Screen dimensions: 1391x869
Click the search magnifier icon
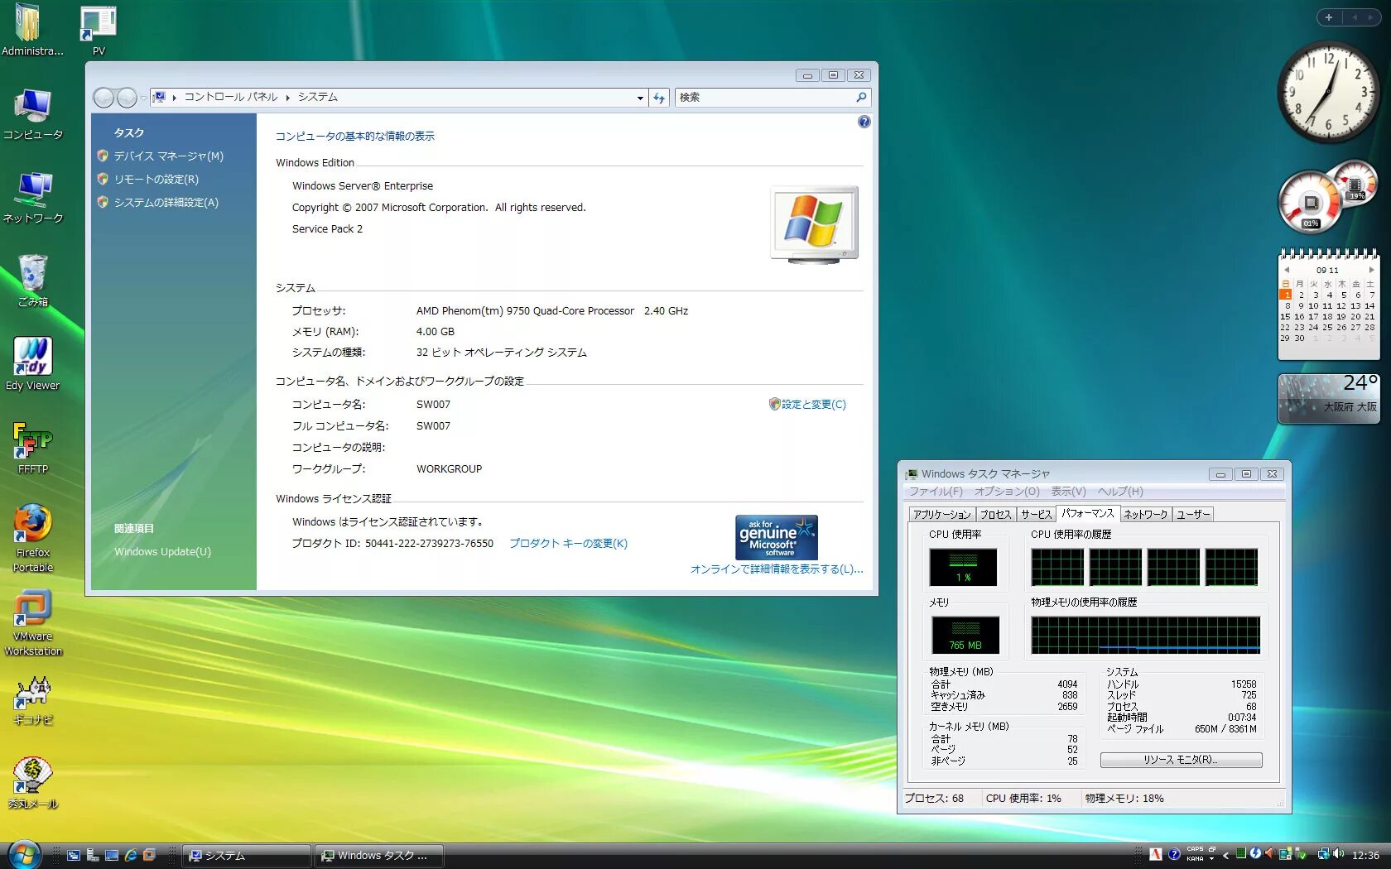862,98
